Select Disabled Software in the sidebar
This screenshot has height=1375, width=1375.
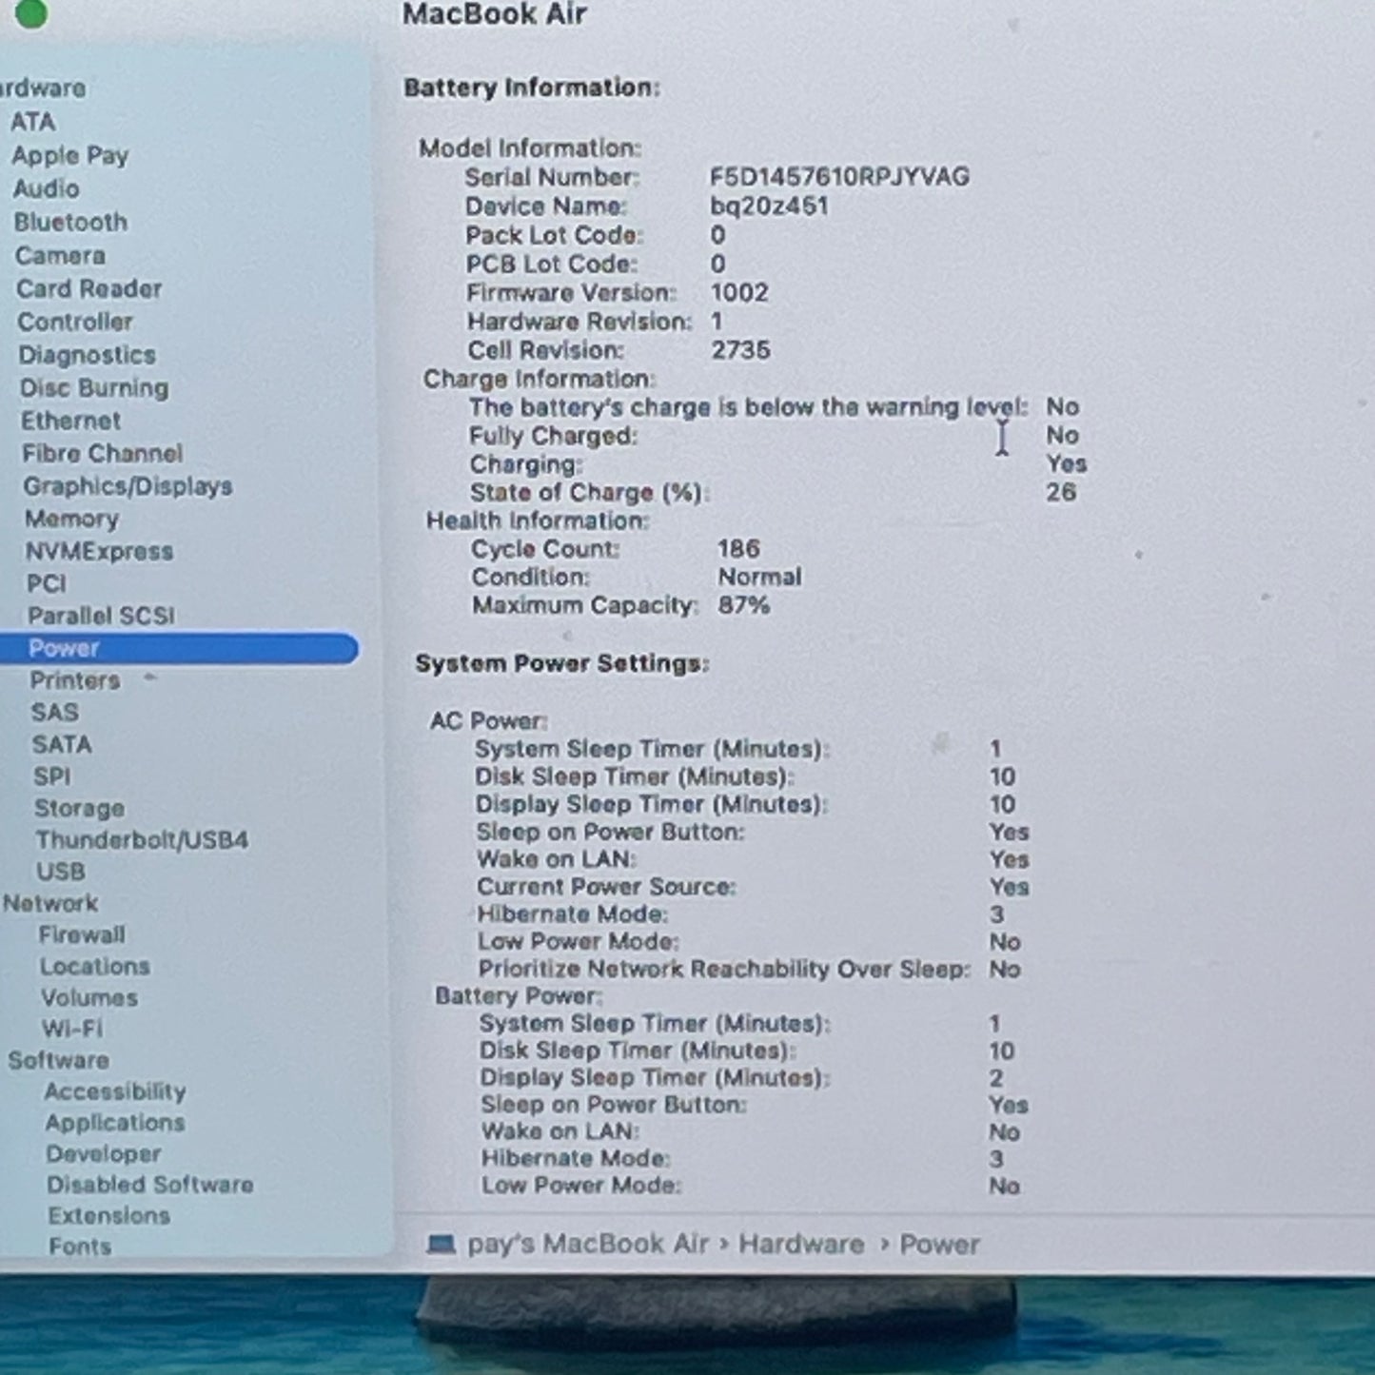tap(150, 1185)
